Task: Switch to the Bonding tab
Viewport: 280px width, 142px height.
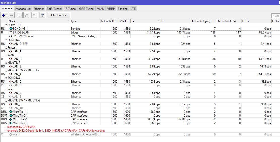Action: pyautogui.click(x=122, y=9)
